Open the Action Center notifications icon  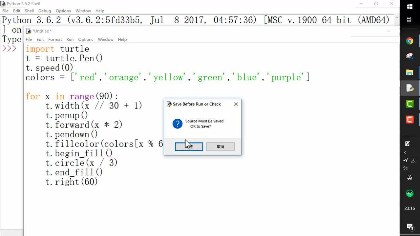[409, 226]
